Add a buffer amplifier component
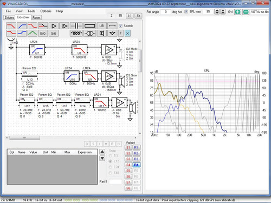Image resolution: width=271 pixels, height=203 pixels. (54, 26)
